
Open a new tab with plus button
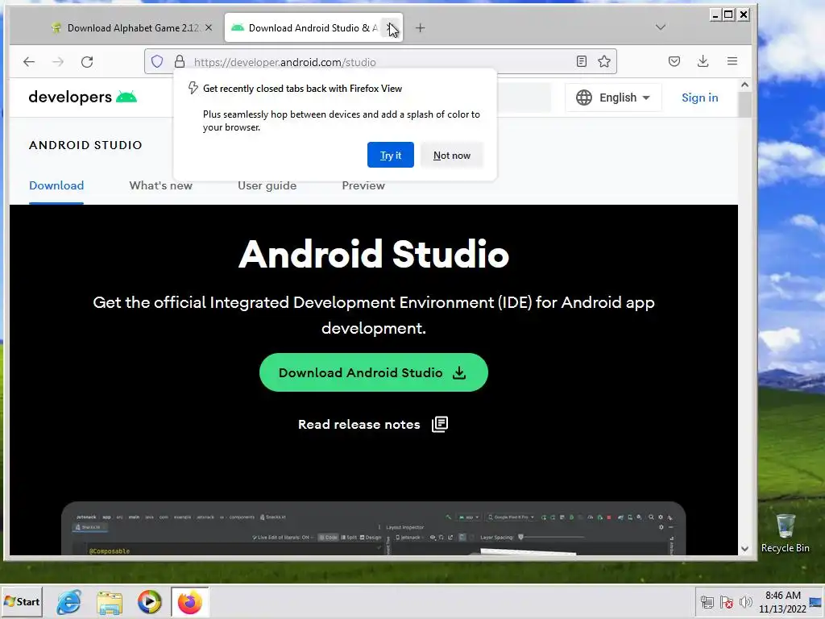pos(420,28)
